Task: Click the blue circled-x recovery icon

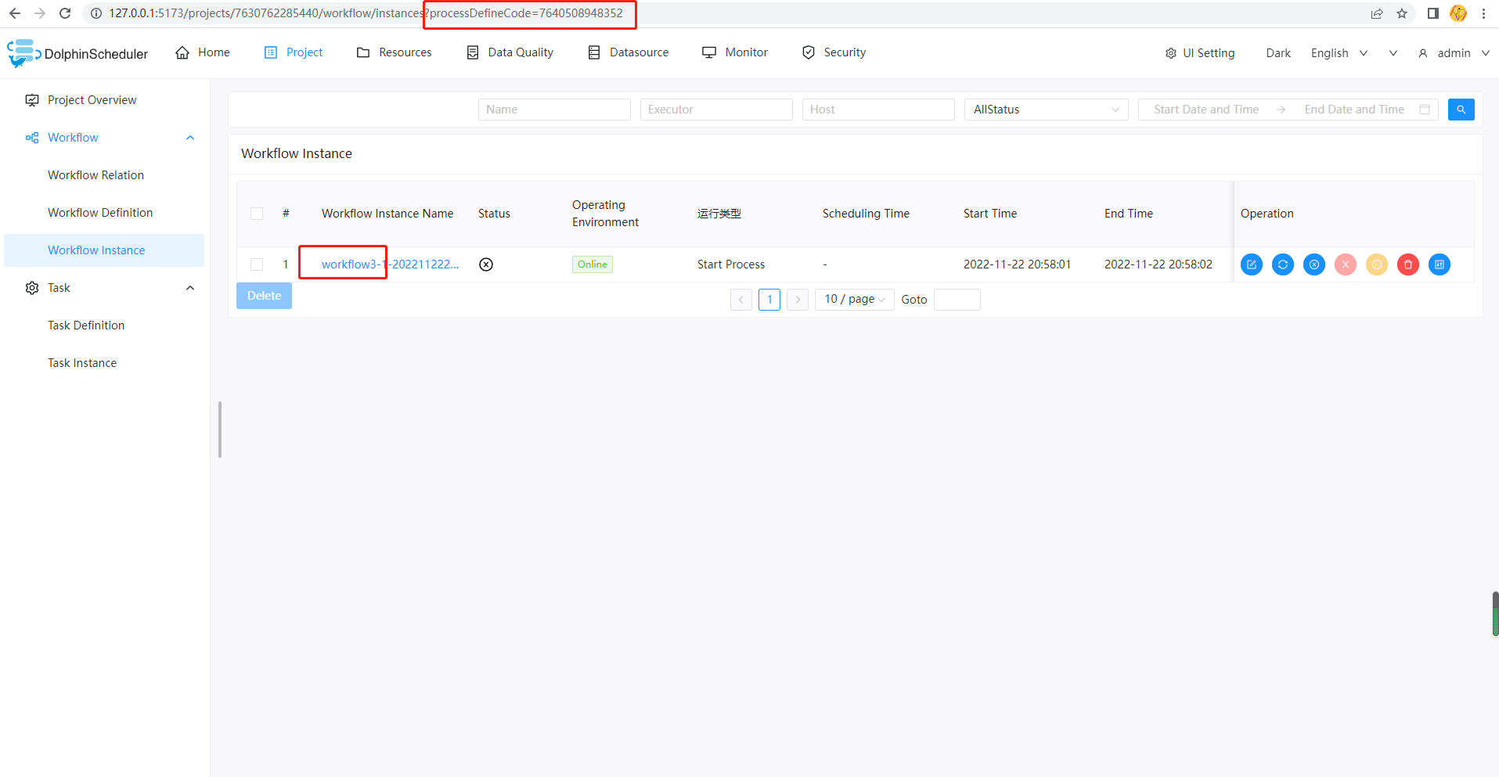Action: 1313,264
